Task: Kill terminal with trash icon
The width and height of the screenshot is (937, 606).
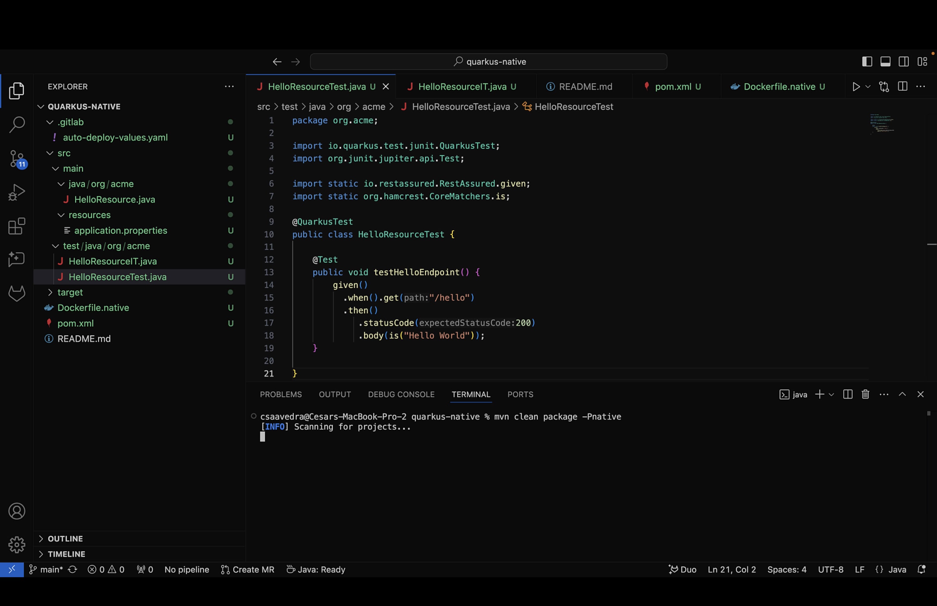Action: [865, 394]
